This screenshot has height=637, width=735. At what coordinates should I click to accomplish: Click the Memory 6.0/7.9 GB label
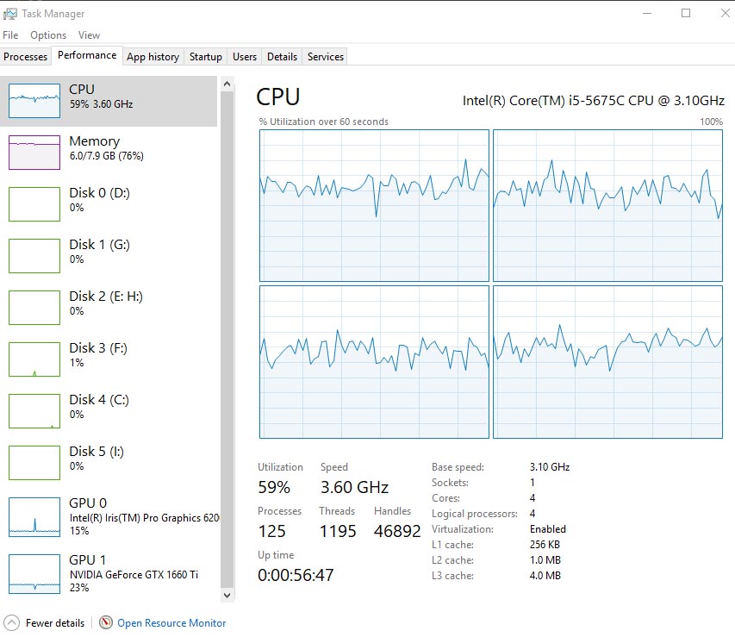106,156
